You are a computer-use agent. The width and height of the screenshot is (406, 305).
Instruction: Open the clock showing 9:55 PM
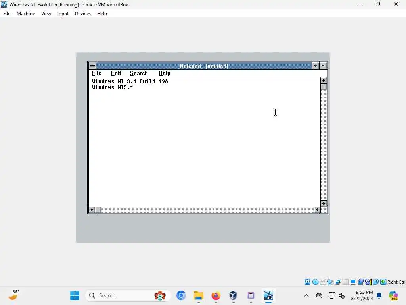tap(362, 295)
